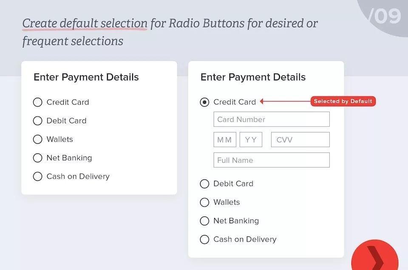
Task: Choose Wallets option in right panel
Action: coord(204,202)
